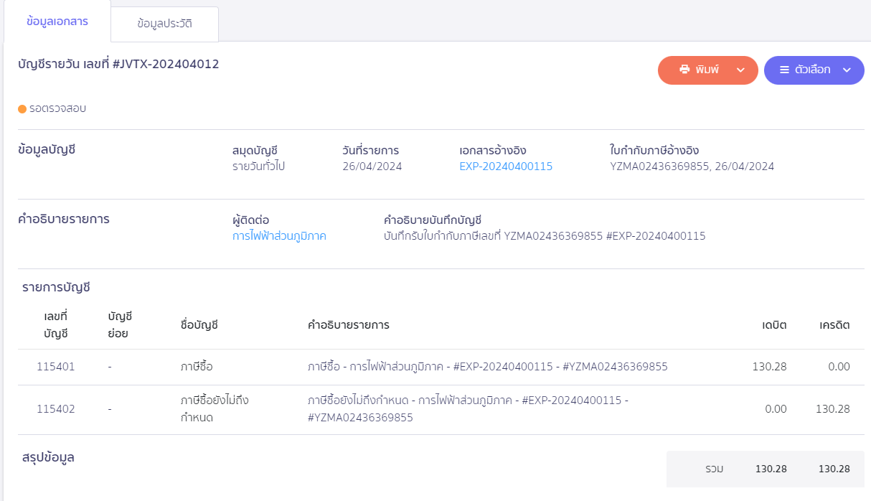The width and height of the screenshot is (871, 501).
Task: Click description of row 115401
Action: point(488,367)
